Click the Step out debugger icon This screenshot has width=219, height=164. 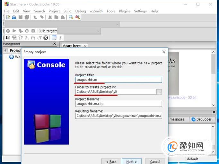39,38
